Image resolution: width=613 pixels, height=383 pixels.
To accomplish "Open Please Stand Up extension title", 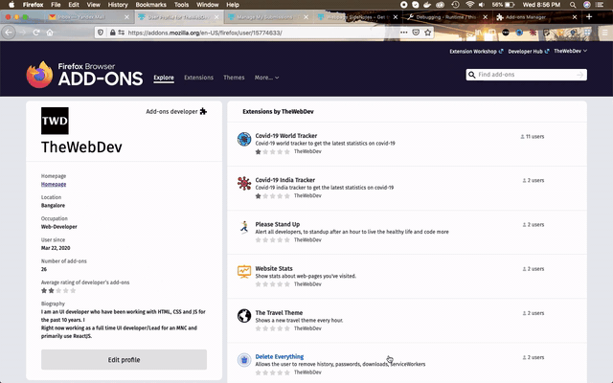I will point(278,224).
